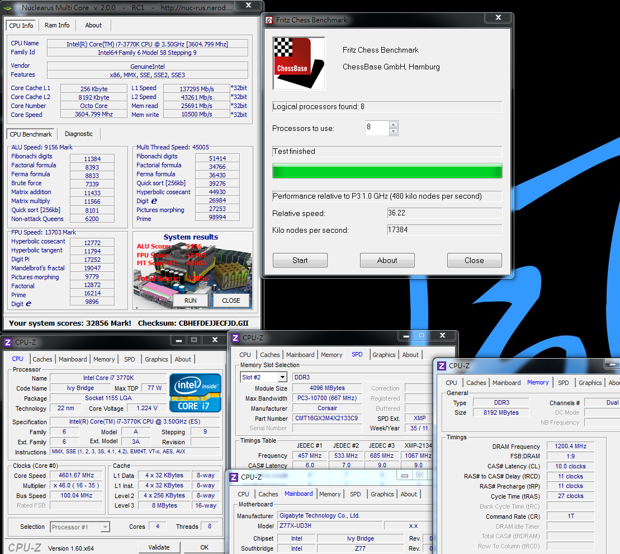Click the green benchmark progress bar
This screenshot has width=620, height=554.
tap(387, 171)
